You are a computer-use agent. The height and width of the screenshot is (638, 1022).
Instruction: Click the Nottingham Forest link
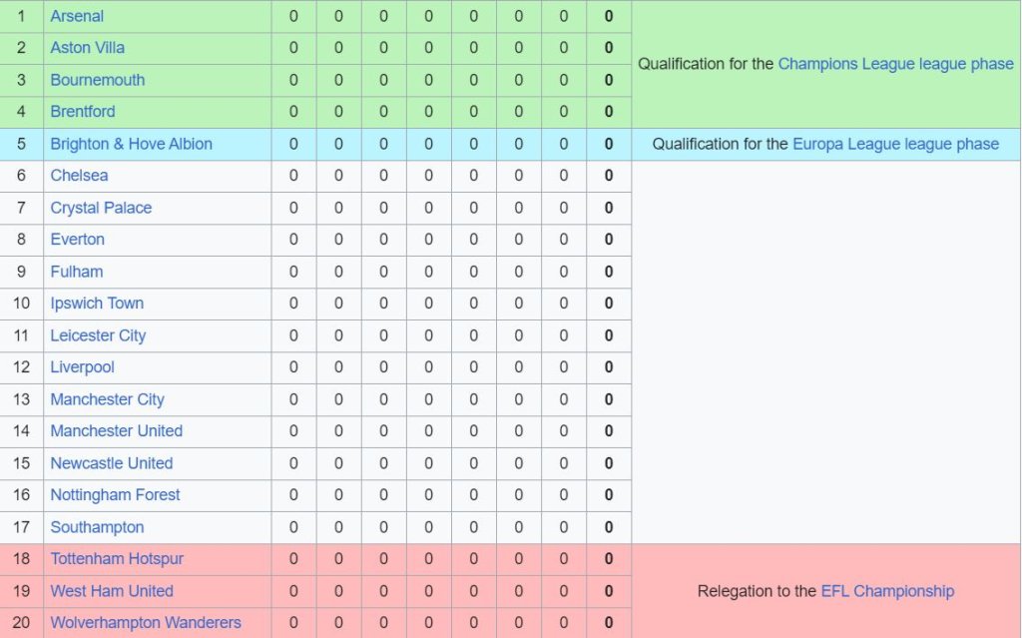(x=116, y=495)
